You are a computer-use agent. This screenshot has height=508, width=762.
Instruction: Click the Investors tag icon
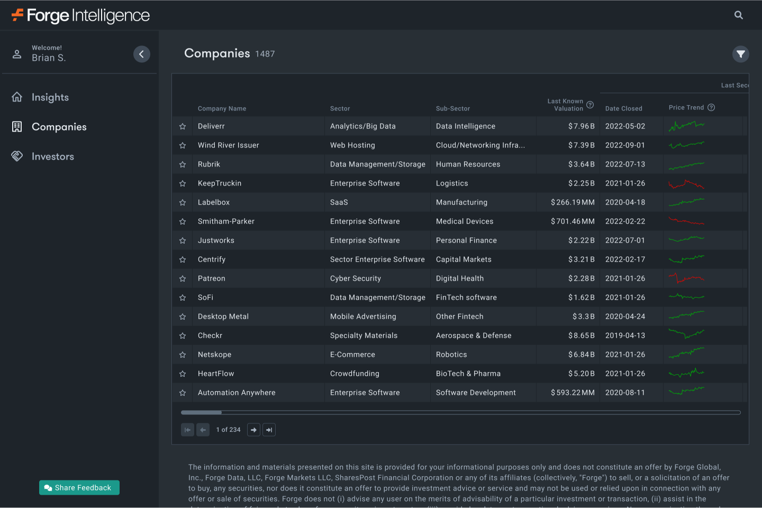(16, 156)
